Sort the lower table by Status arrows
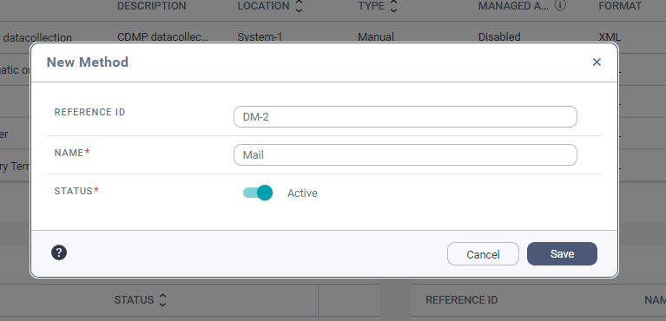 (162, 300)
